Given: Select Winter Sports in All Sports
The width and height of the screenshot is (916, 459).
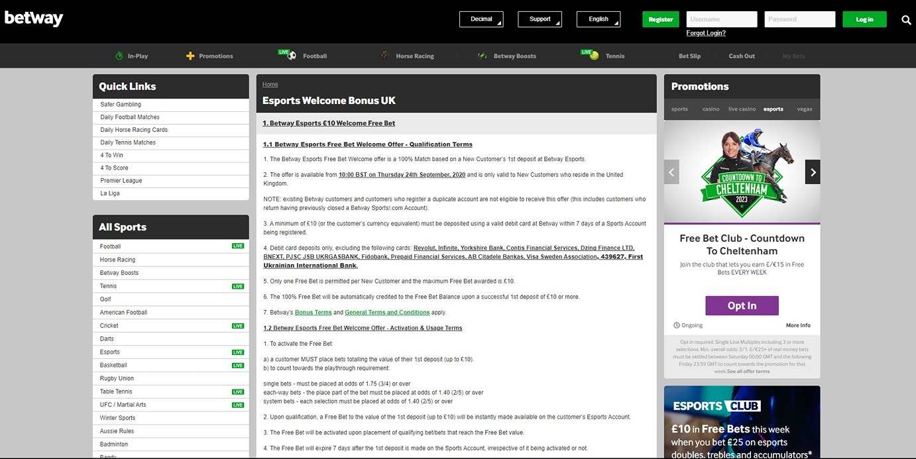Looking at the screenshot, I should coord(171,418).
